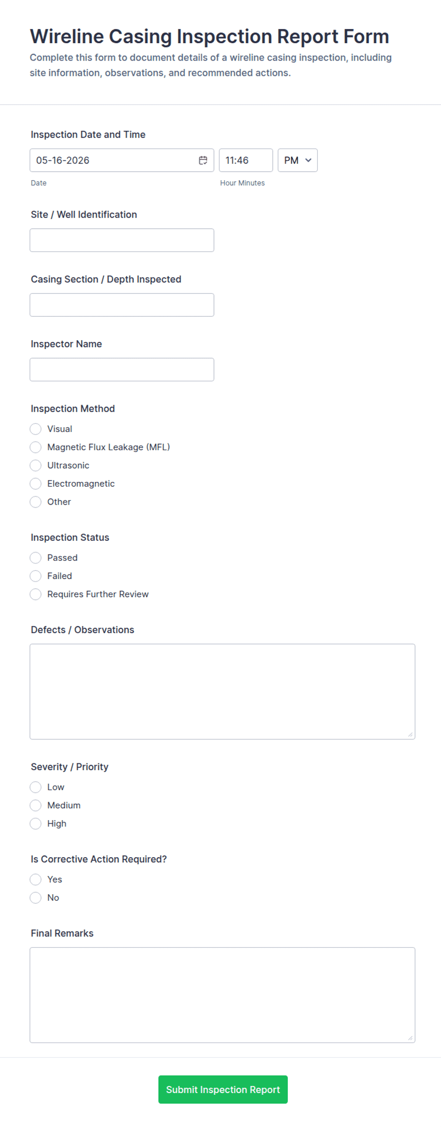The height and width of the screenshot is (1127, 441).
Task: Set severity priority to High
Action: point(36,824)
